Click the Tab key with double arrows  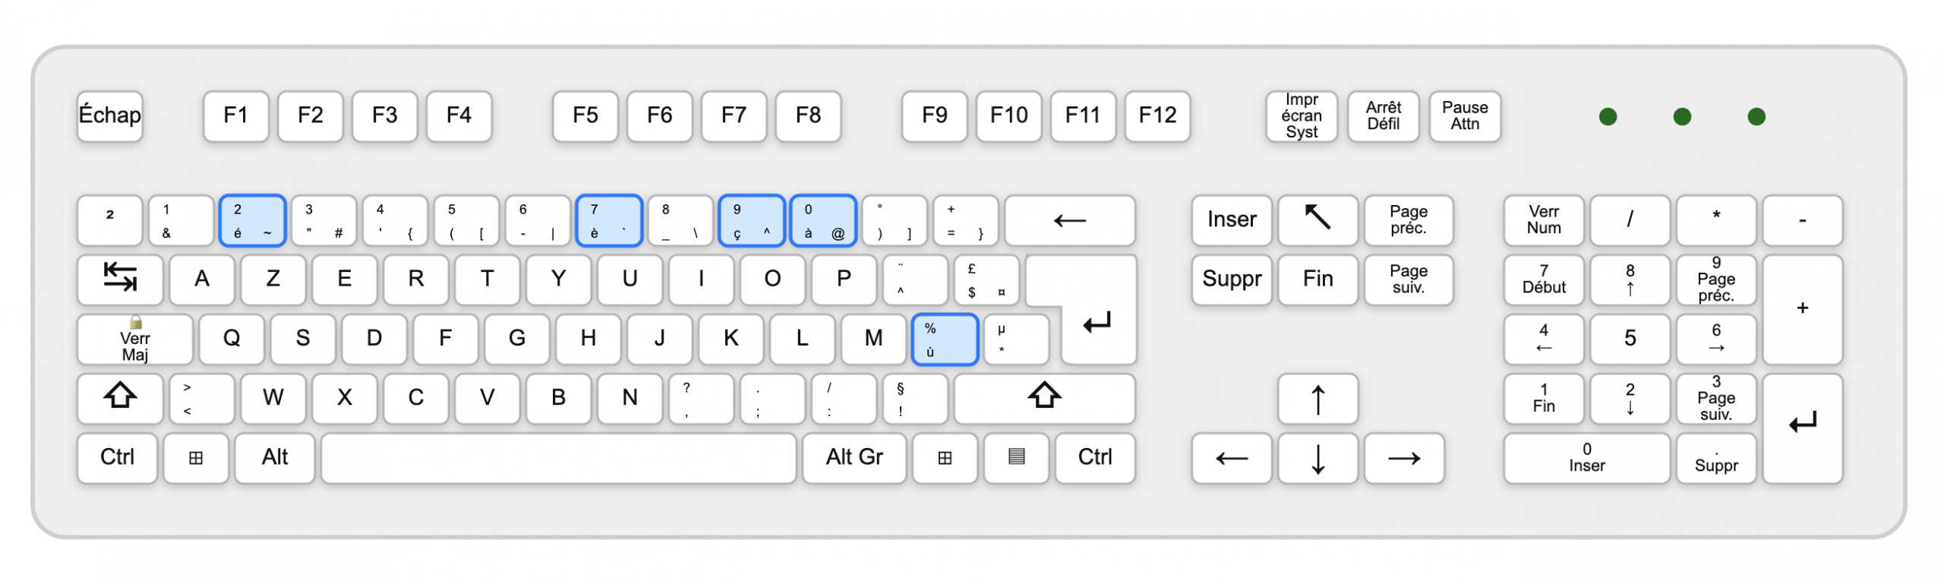(x=120, y=279)
